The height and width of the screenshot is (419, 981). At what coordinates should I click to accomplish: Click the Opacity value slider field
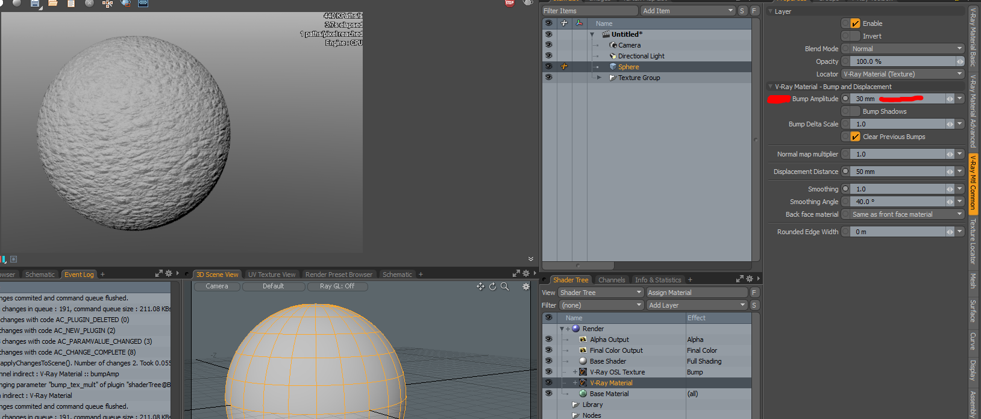903,61
